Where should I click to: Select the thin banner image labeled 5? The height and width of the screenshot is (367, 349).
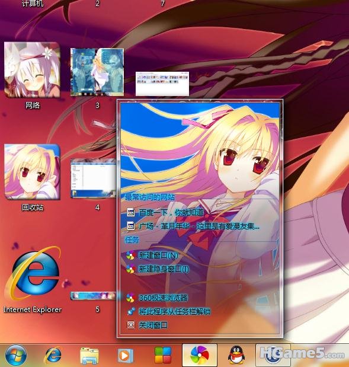(x=94, y=296)
